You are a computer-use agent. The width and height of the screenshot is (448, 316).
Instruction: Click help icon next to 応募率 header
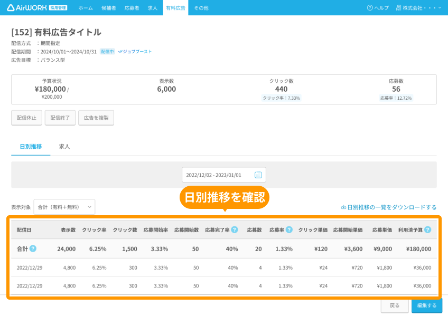pos(289,229)
